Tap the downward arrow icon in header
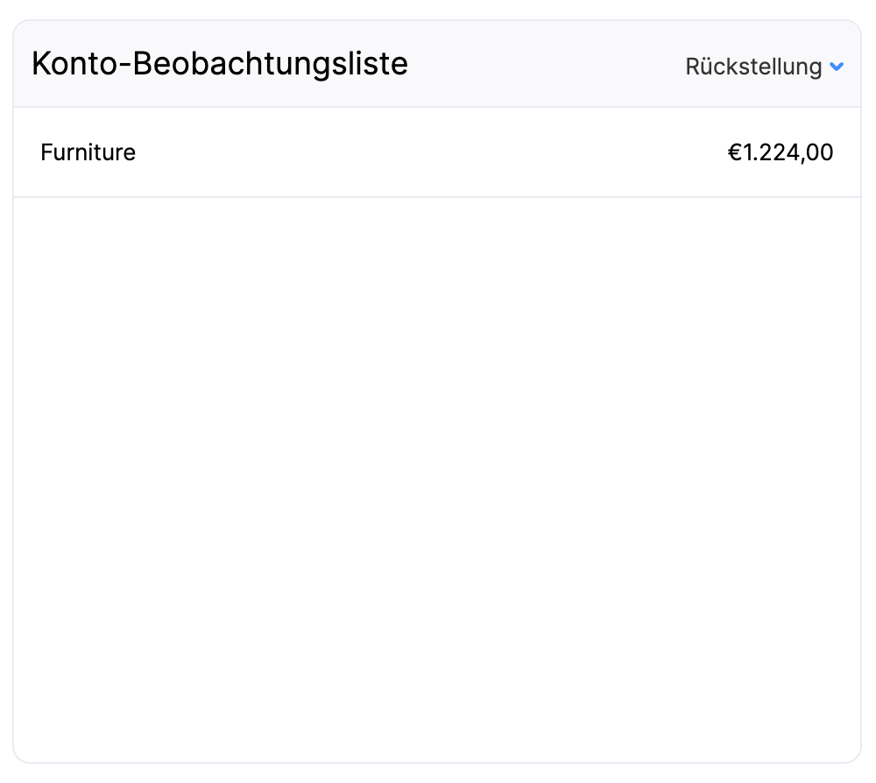Viewport: 876px width, 783px height. tap(836, 67)
